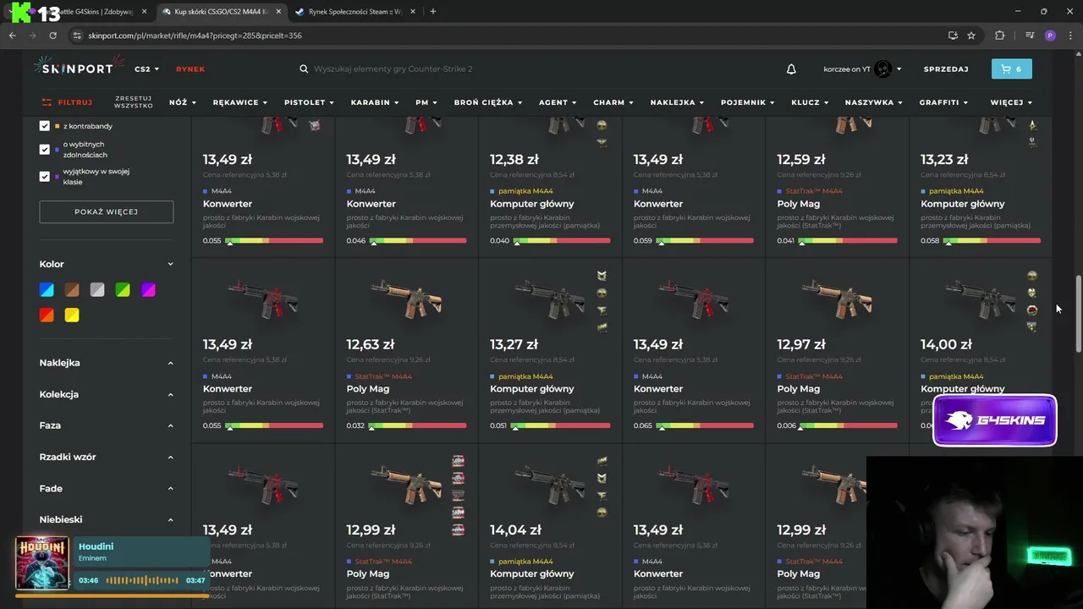Bookmark this page with the star icon

971,36
